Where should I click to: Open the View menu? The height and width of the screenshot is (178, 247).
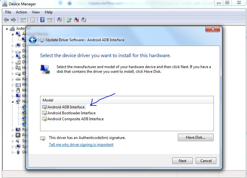point(36,12)
